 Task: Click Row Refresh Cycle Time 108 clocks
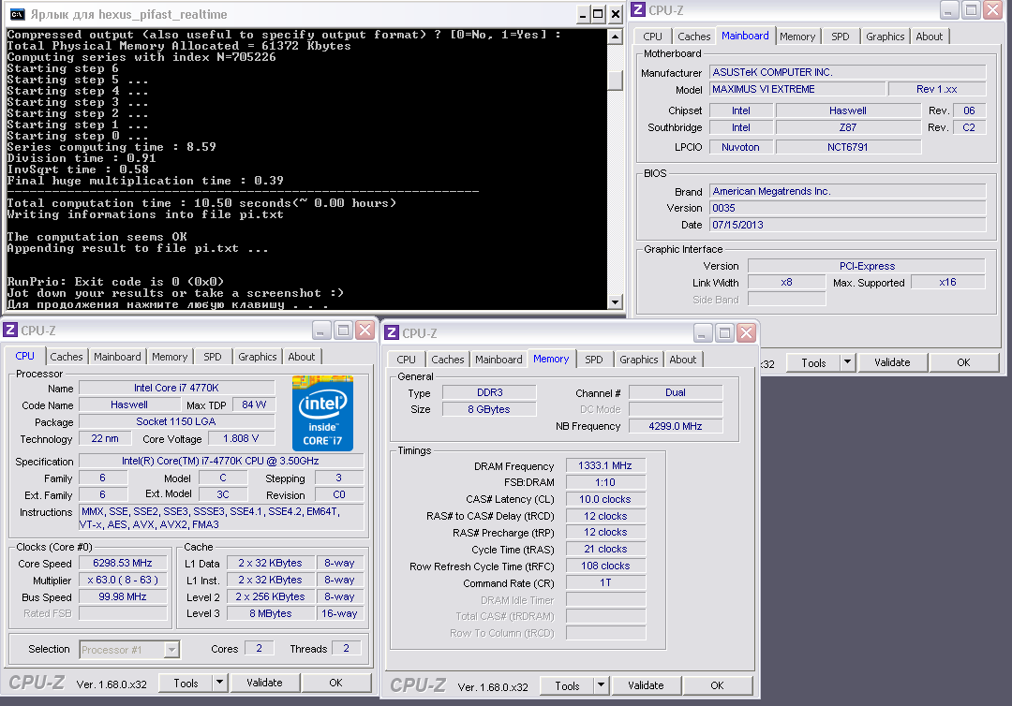click(x=604, y=566)
